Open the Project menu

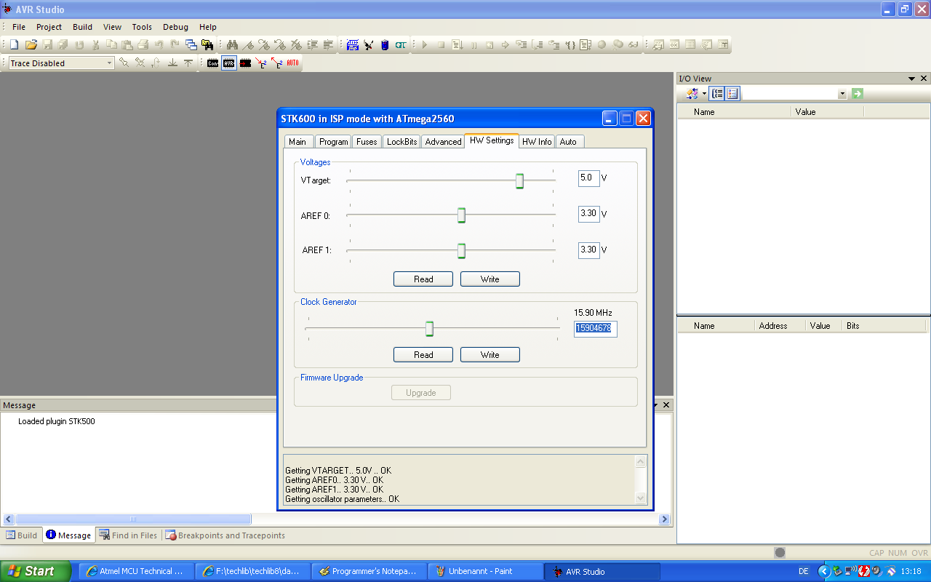click(x=49, y=27)
